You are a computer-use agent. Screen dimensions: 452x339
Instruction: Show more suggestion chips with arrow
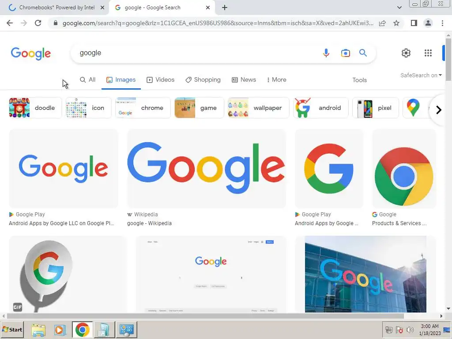point(438,110)
